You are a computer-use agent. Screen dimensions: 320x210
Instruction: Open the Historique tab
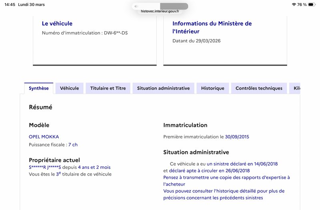[213, 88]
